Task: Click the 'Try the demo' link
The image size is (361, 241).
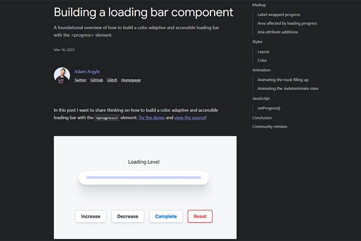Action: point(152,118)
